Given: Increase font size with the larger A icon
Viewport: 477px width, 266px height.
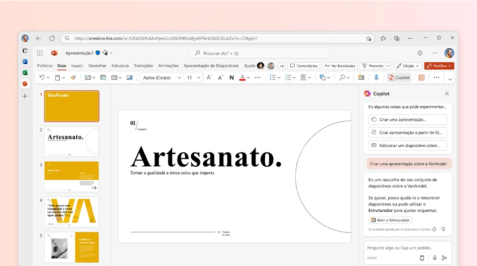Looking at the screenshot, I should point(209,78).
